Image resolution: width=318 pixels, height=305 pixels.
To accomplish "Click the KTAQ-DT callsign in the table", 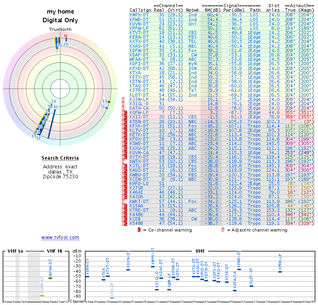I will point(139,86).
